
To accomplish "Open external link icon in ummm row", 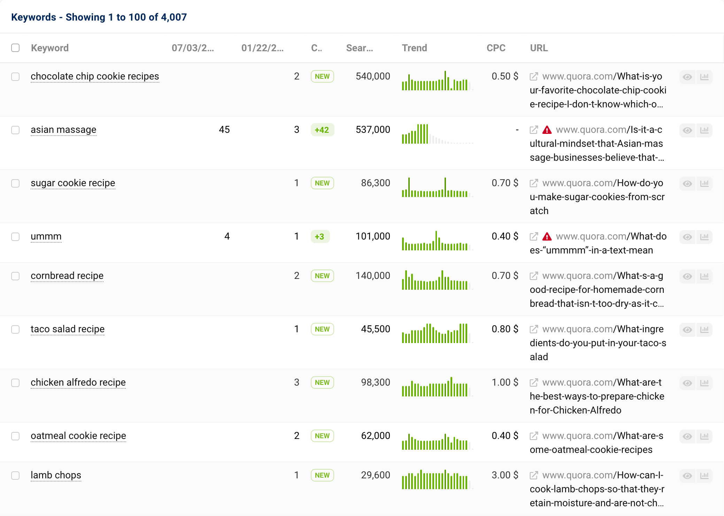I will point(534,236).
